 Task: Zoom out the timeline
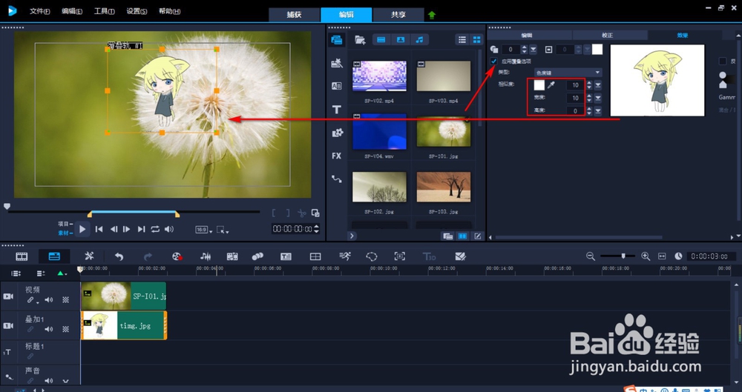click(x=590, y=256)
